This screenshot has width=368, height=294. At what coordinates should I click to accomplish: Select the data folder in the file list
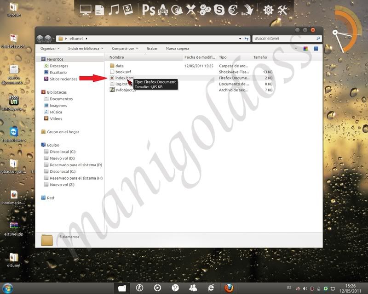119,66
